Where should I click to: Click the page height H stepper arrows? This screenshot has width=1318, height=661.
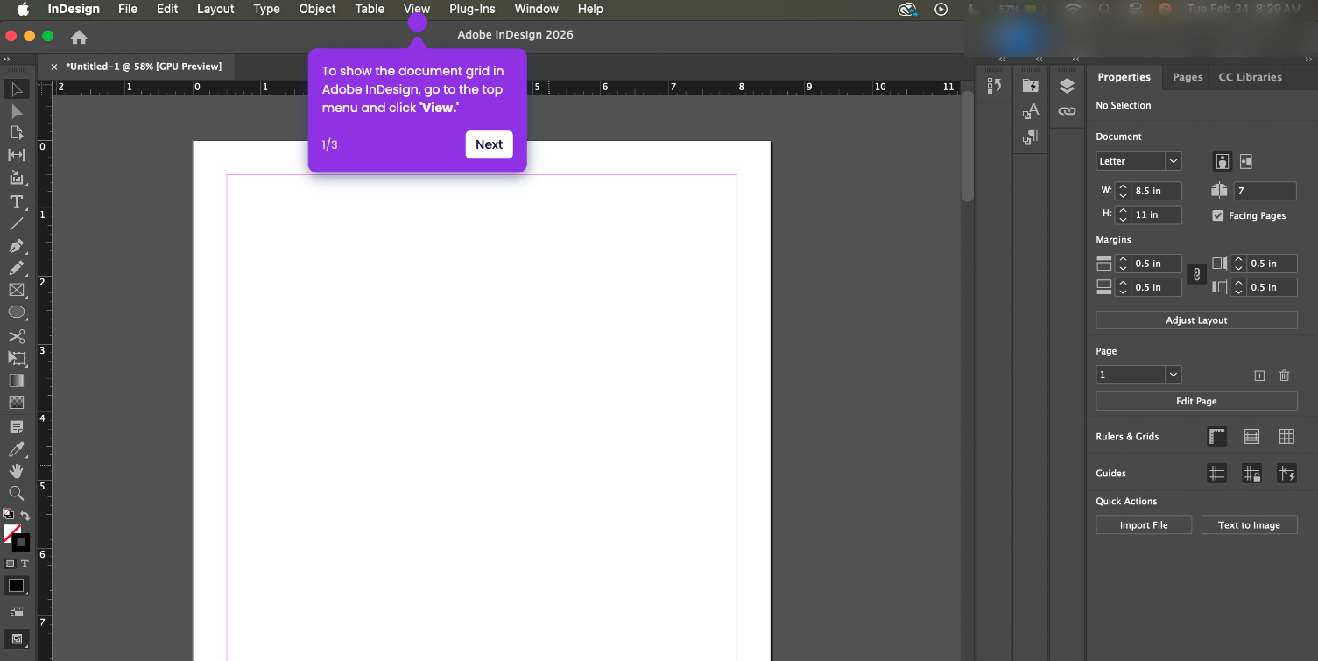coord(1123,214)
